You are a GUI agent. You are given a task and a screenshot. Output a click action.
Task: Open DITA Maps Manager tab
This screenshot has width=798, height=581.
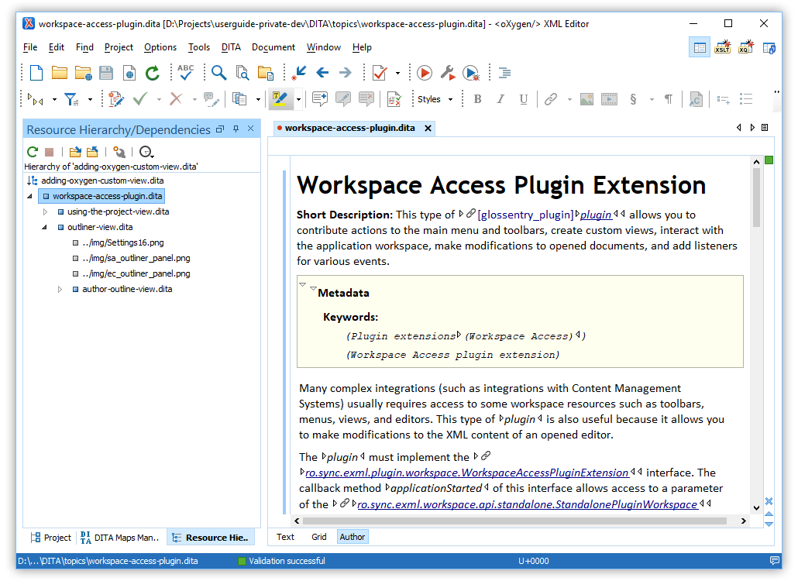120,538
